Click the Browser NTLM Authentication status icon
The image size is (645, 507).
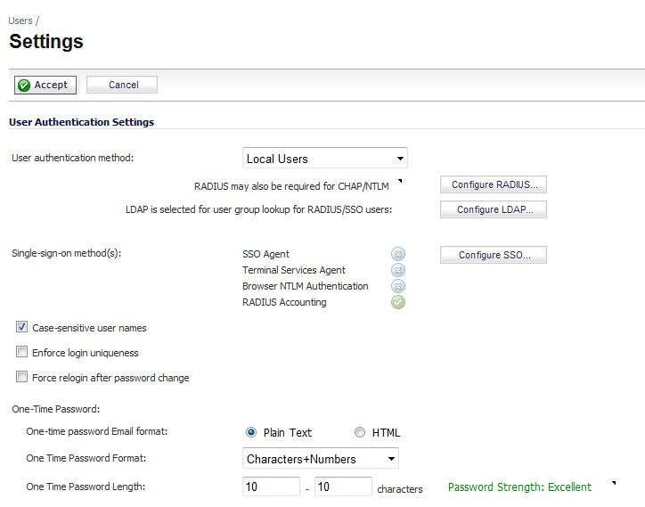point(397,286)
